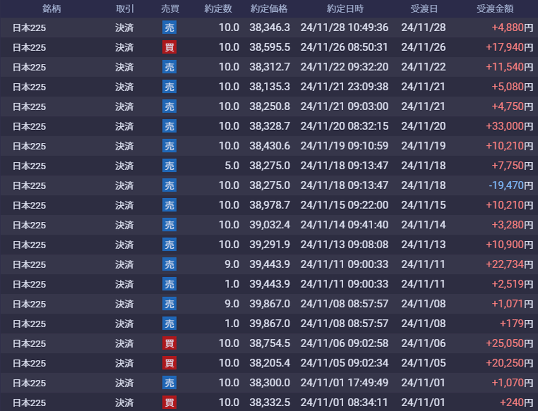Click the 取引 column header

(x=125, y=9)
